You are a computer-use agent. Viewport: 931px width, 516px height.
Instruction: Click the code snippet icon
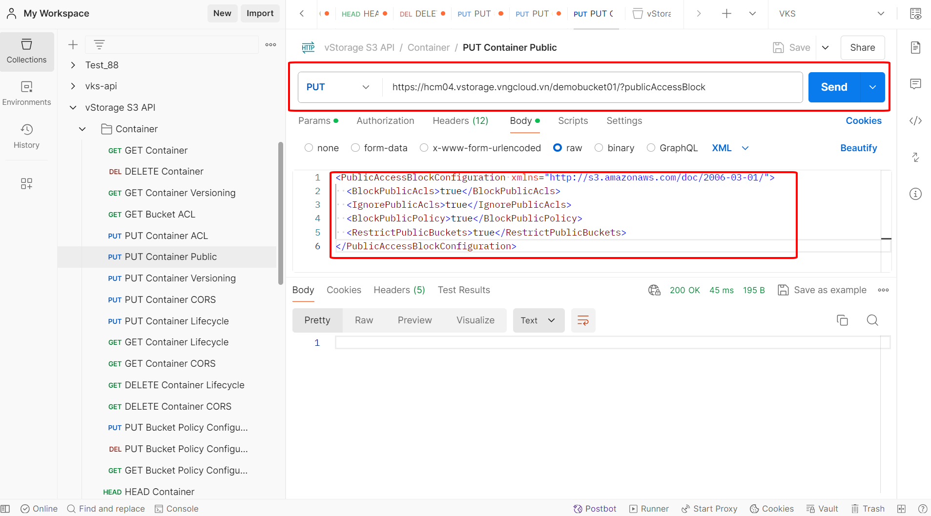[x=915, y=121]
